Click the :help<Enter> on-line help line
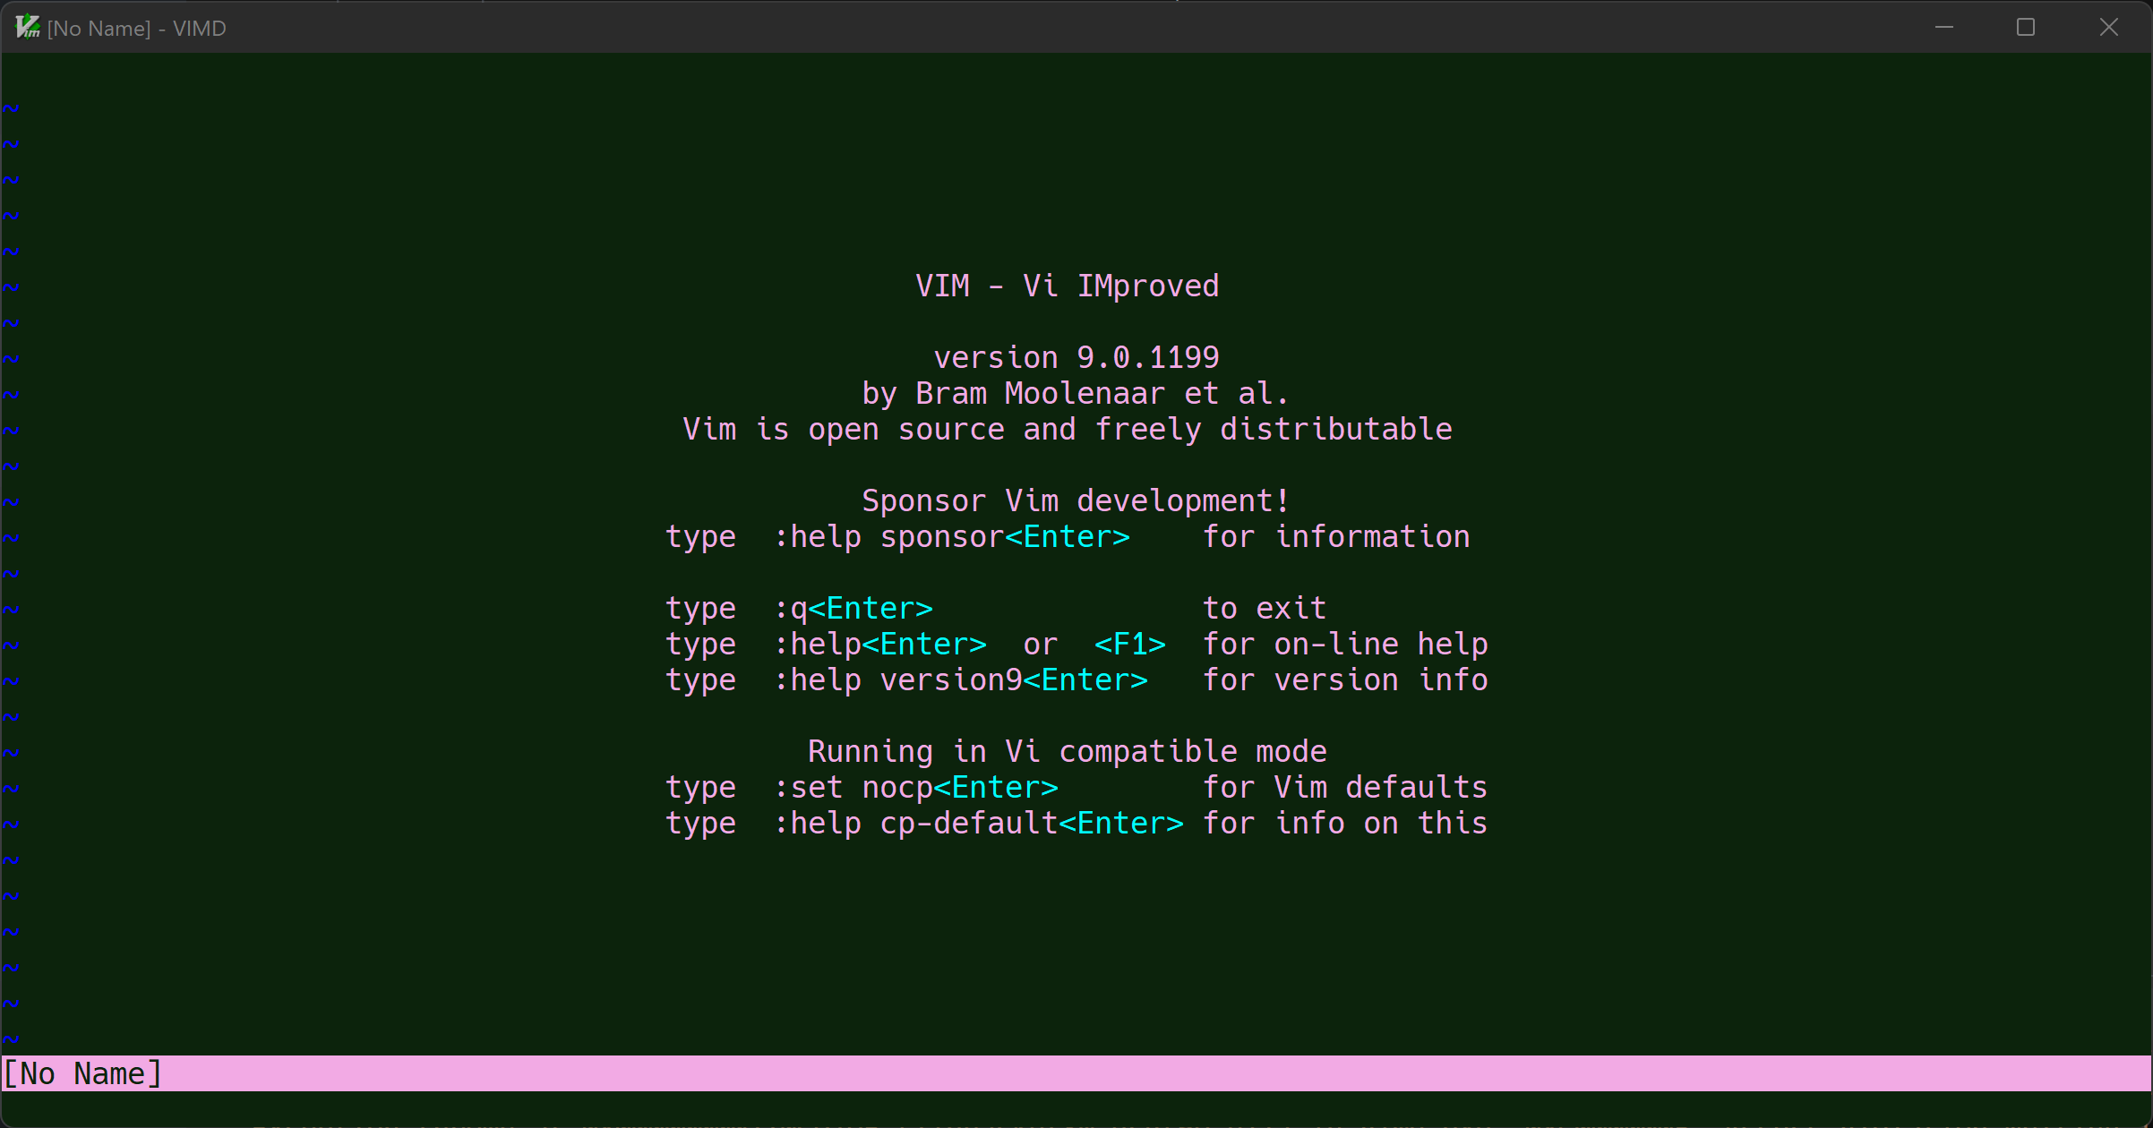This screenshot has height=1128, width=2153. (880, 644)
